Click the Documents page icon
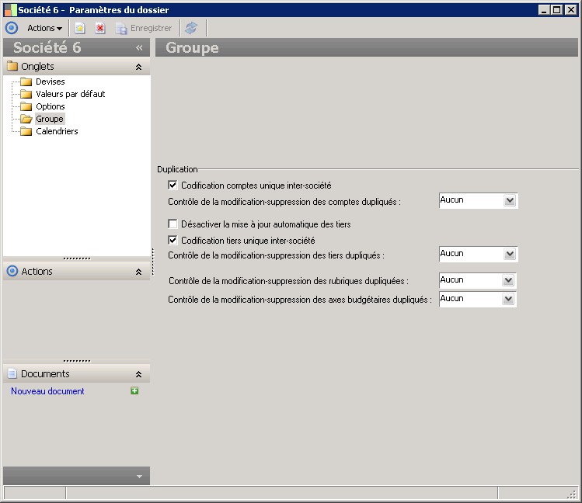 (x=12, y=373)
